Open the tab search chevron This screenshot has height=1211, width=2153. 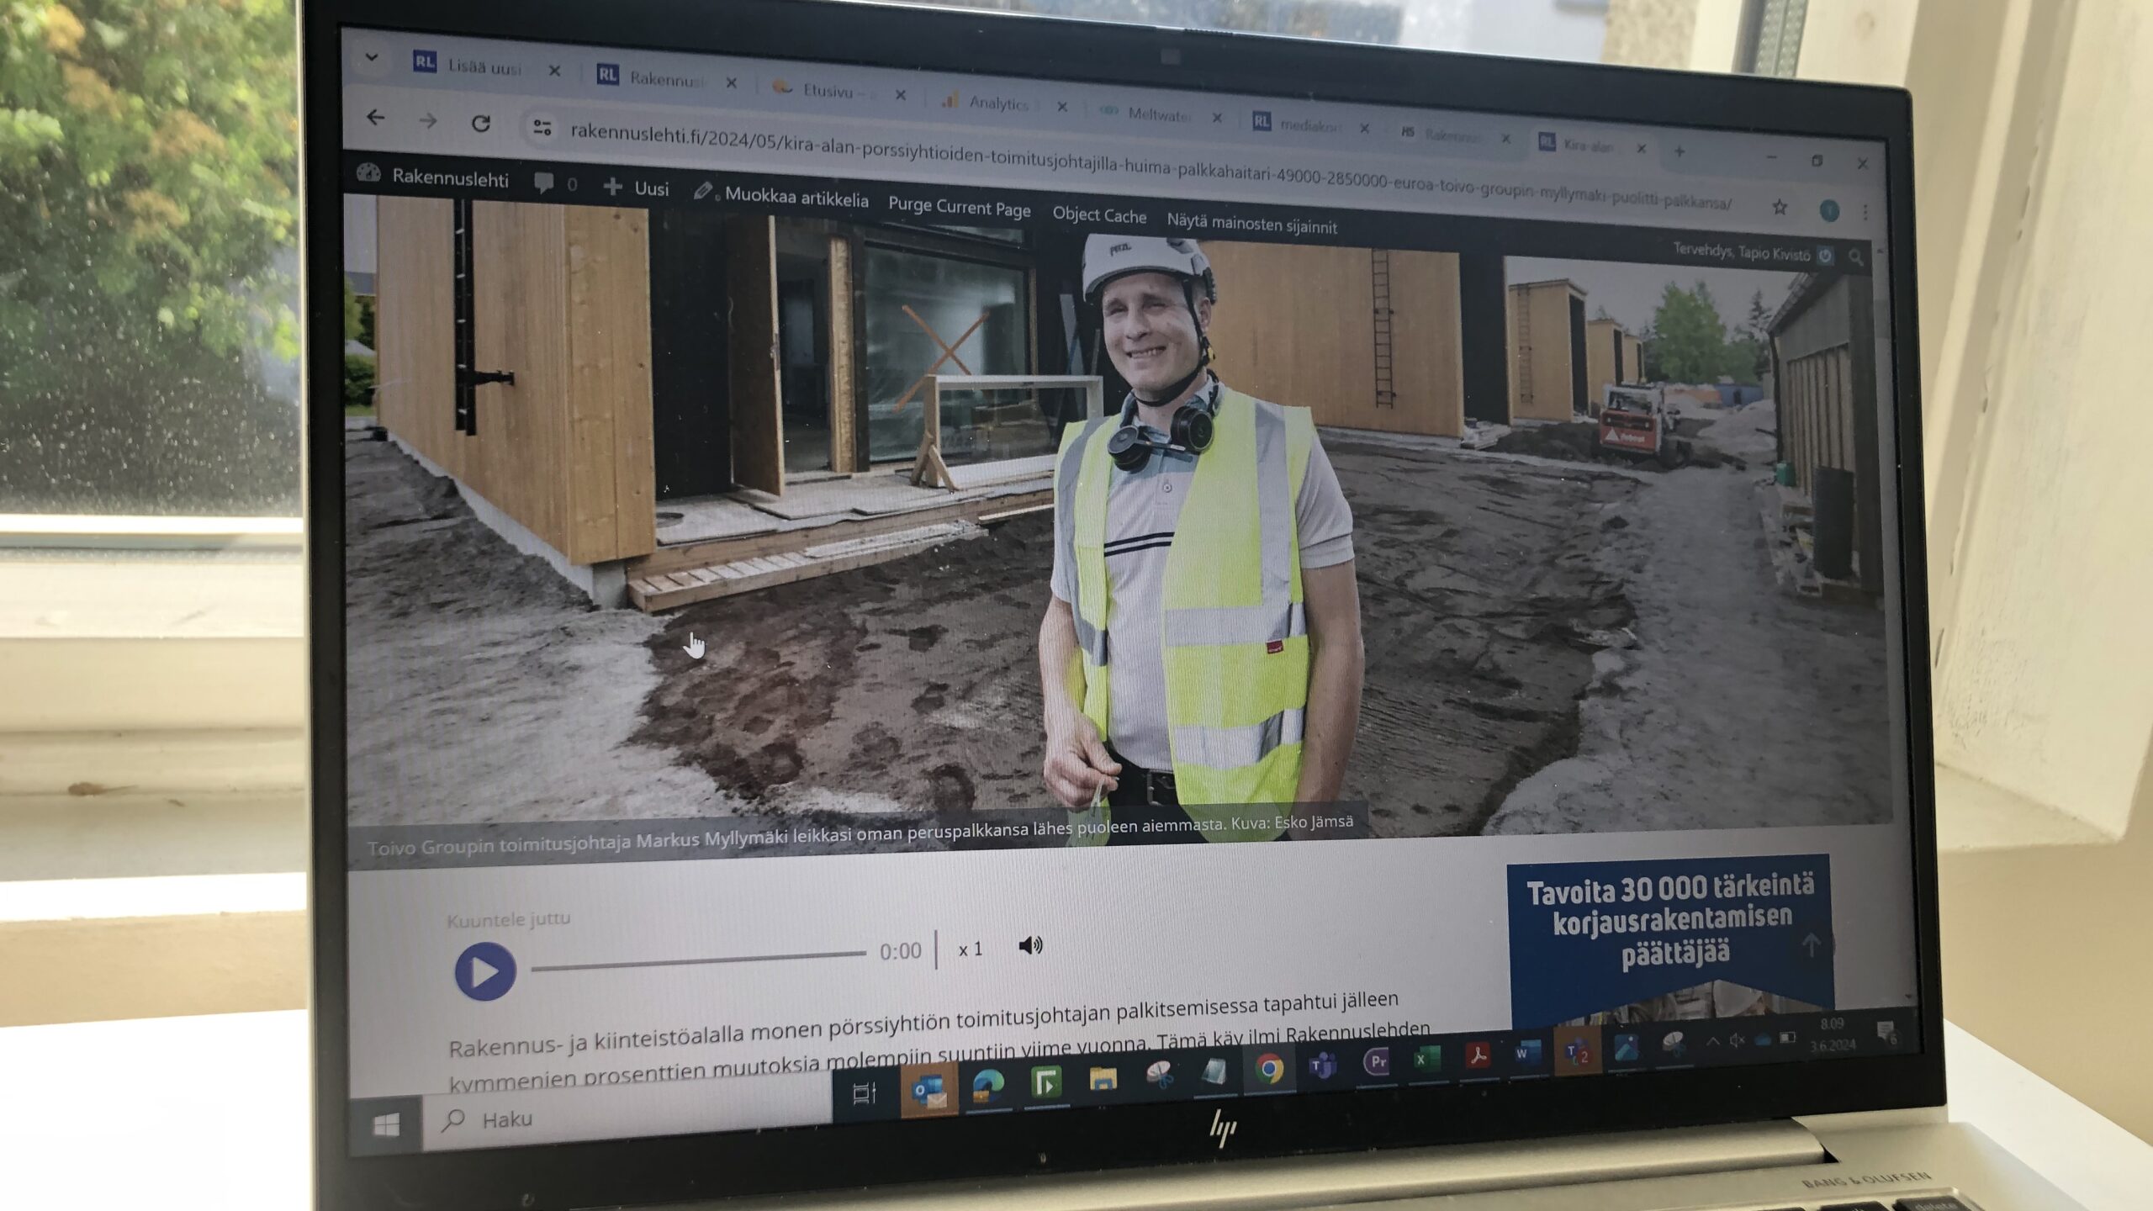tap(371, 57)
